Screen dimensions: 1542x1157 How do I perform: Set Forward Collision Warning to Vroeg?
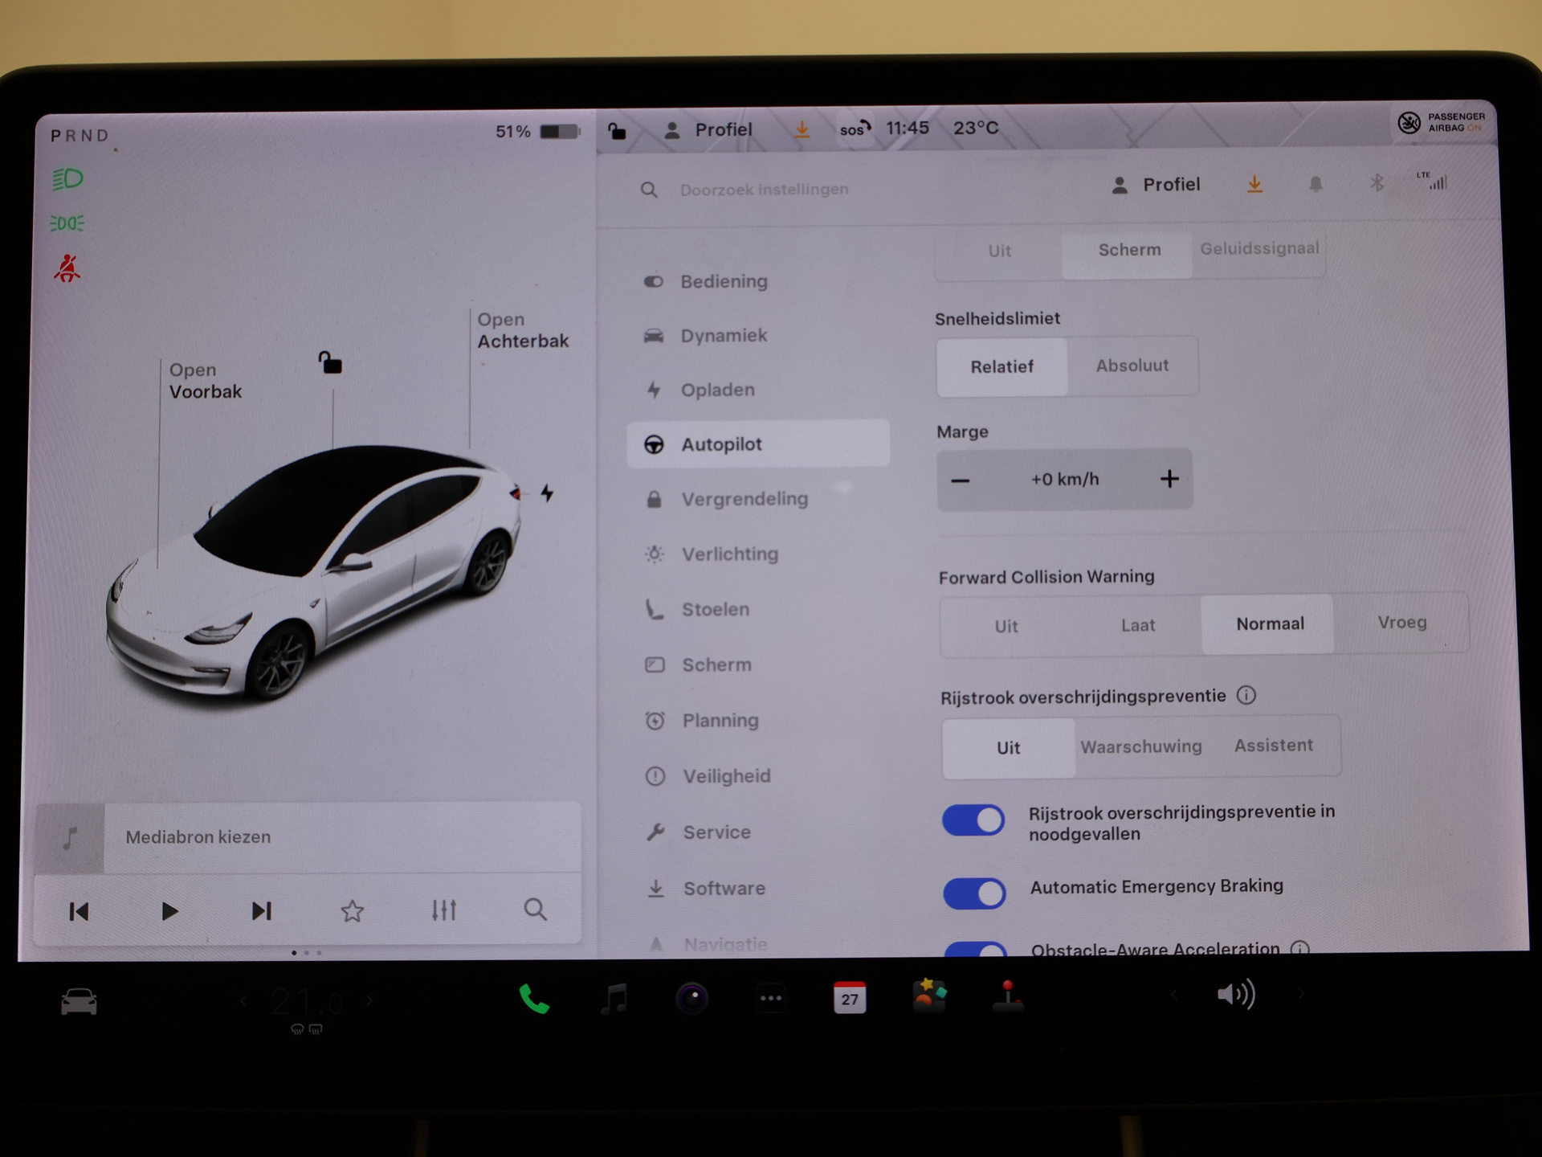tap(1402, 623)
